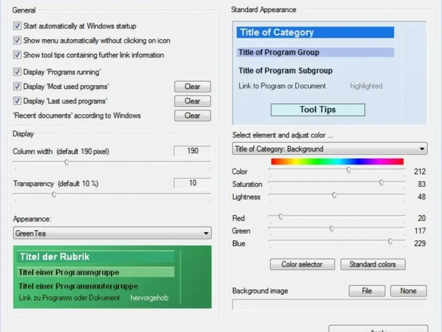This screenshot has height=332, width=442.
Task: Clear Recent documents according to Windows
Action: point(192,116)
